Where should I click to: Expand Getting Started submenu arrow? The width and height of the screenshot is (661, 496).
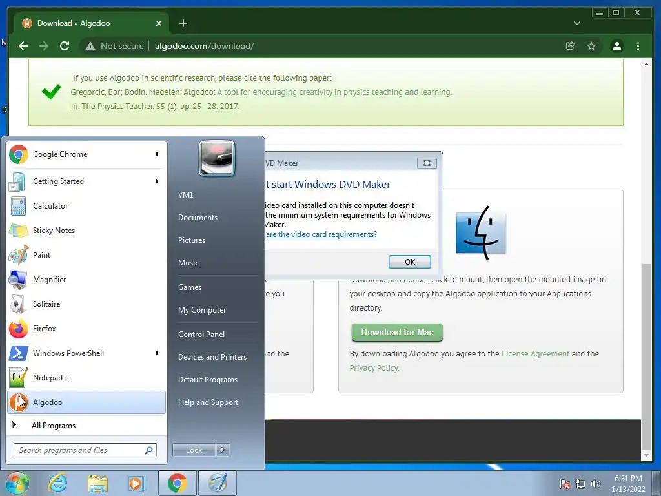point(158,181)
